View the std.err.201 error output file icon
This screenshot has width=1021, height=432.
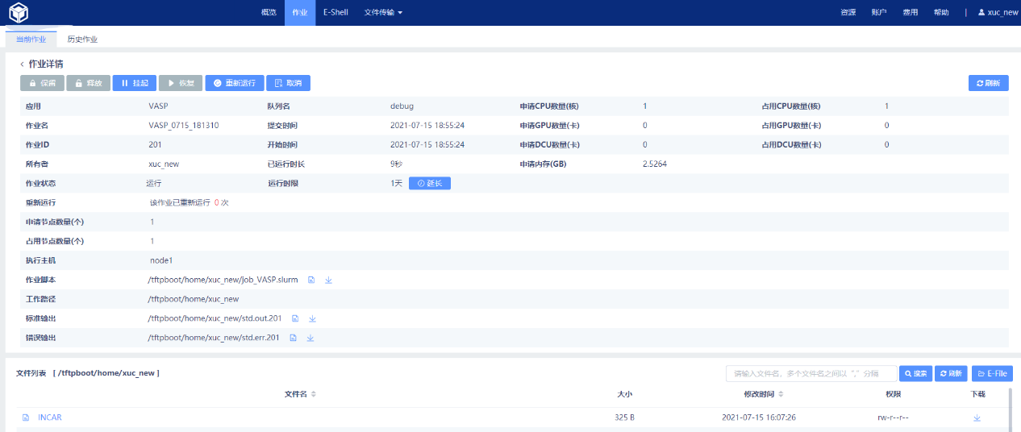294,338
